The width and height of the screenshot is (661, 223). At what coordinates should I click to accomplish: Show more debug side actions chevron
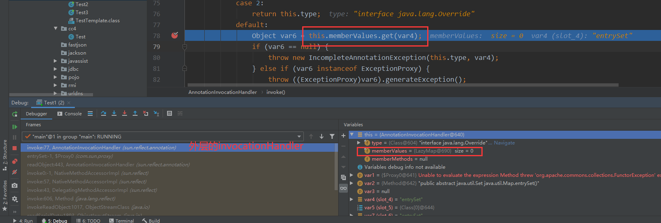coord(15,212)
